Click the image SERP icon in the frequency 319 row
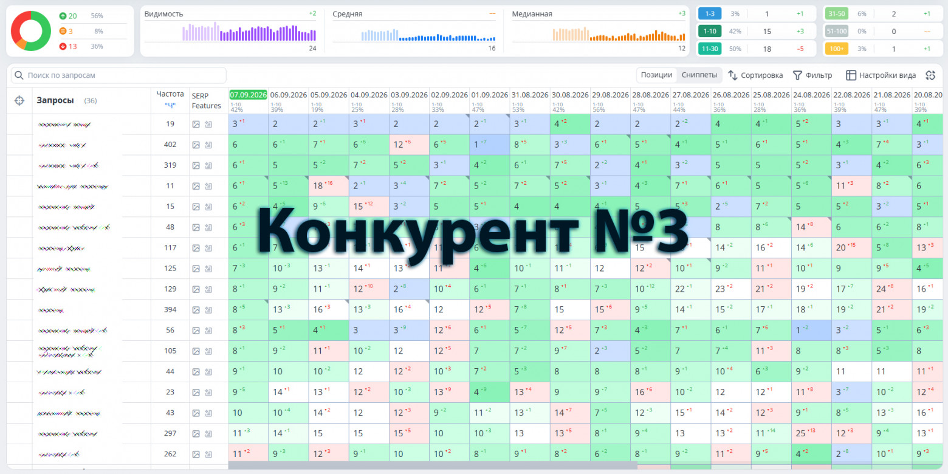The width and height of the screenshot is (948, 474). 196,165
